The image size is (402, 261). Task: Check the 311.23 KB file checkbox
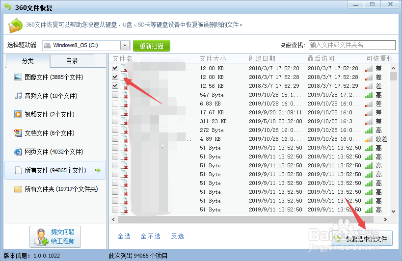pos(115,121)
